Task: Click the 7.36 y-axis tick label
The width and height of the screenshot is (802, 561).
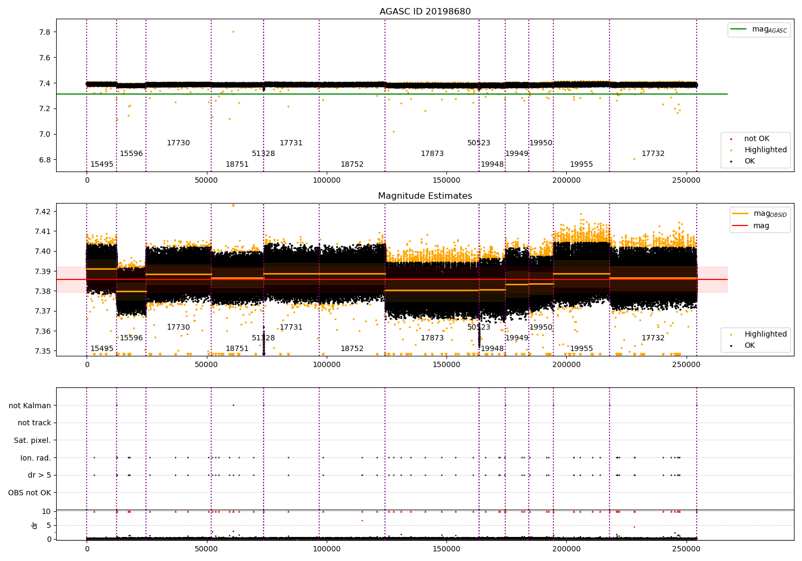Action: [43, 331]
